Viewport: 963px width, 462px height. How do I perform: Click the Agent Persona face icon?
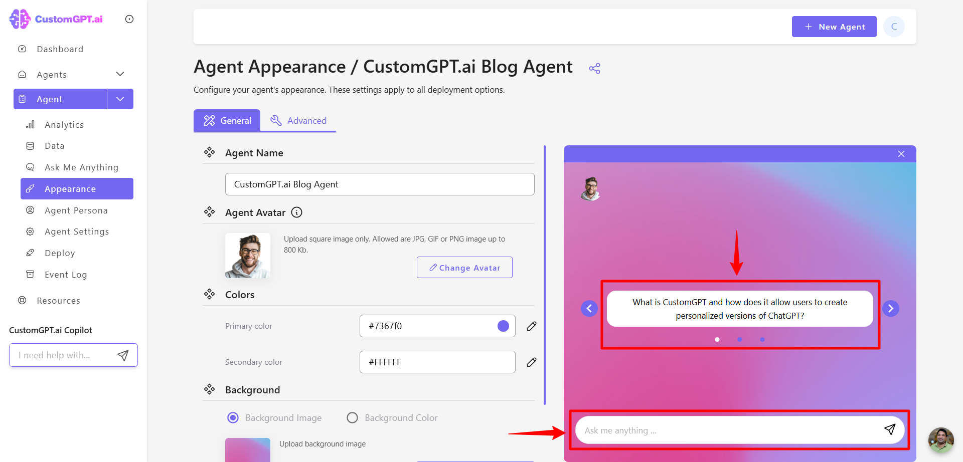30,210
